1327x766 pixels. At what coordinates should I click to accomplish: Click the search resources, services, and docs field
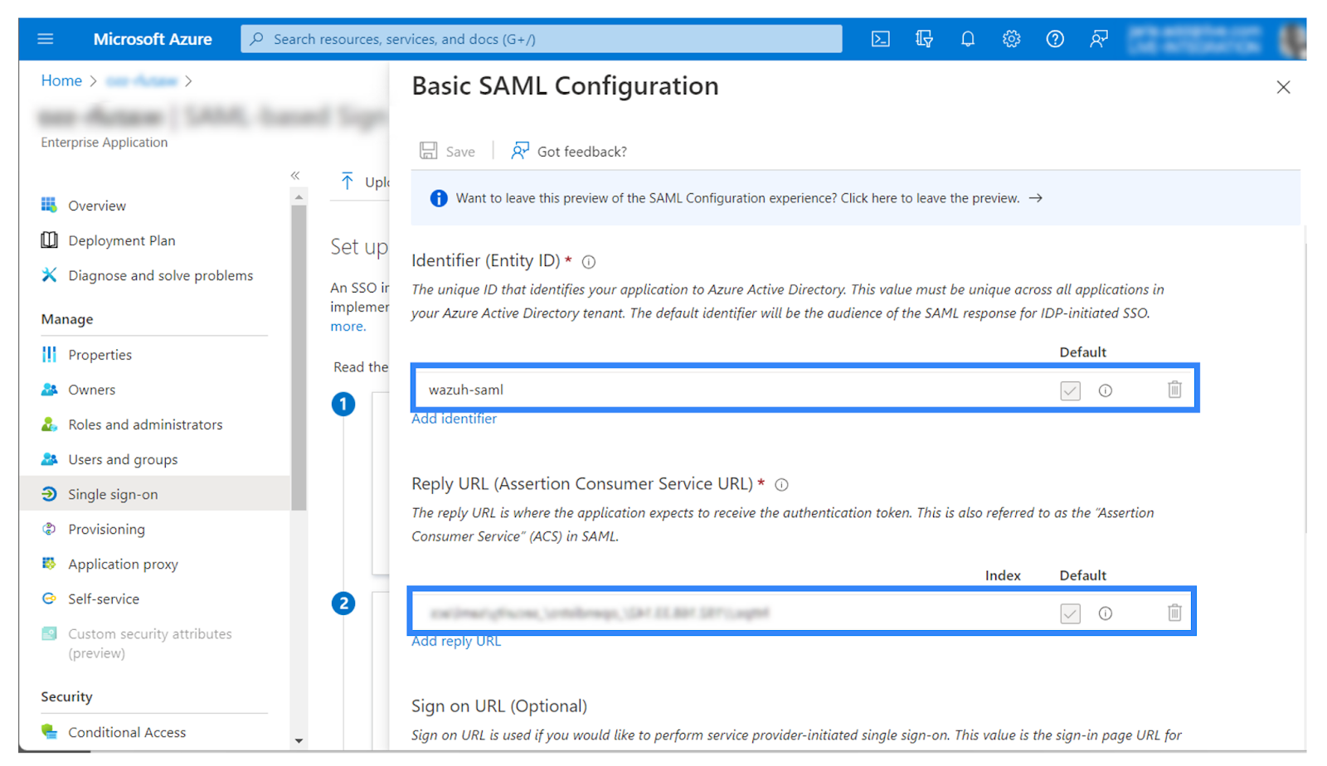tap(541, 39)
